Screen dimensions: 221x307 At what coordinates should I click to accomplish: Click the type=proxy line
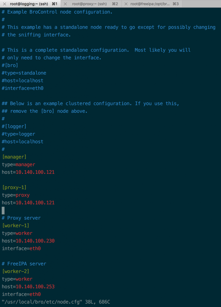click(16, 195)
